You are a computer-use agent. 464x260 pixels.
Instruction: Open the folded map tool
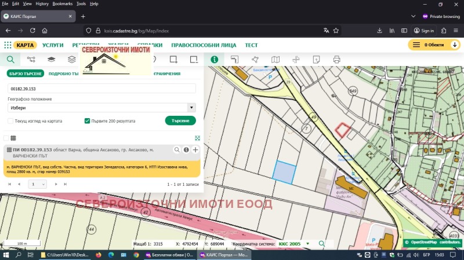(275, 60)
